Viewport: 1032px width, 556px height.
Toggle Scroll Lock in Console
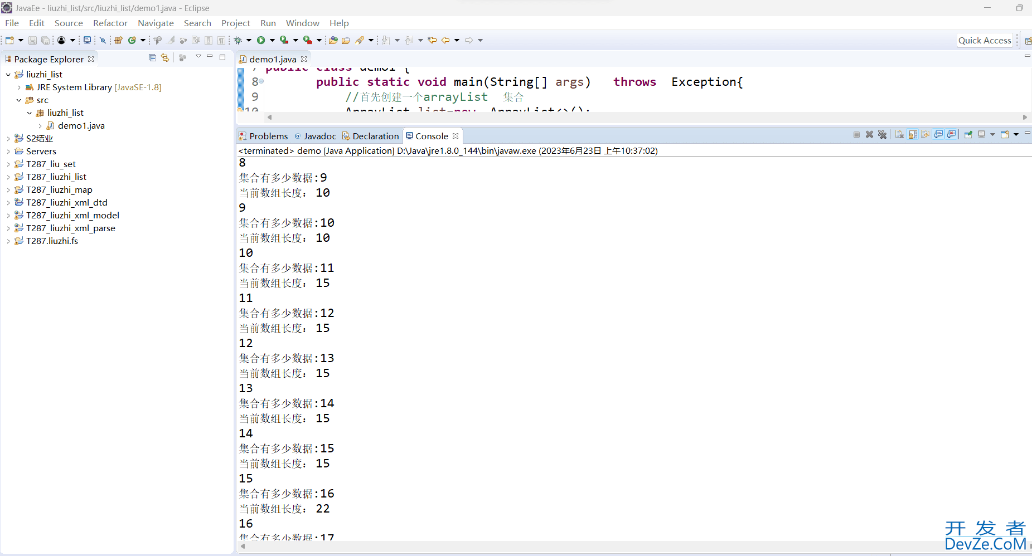point(913,134)
